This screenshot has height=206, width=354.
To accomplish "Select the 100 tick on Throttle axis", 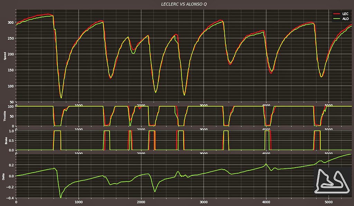I will coord(11,106).
